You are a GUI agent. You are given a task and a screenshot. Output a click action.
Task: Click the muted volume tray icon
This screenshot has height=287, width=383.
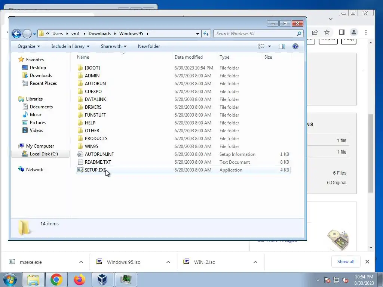345,280
